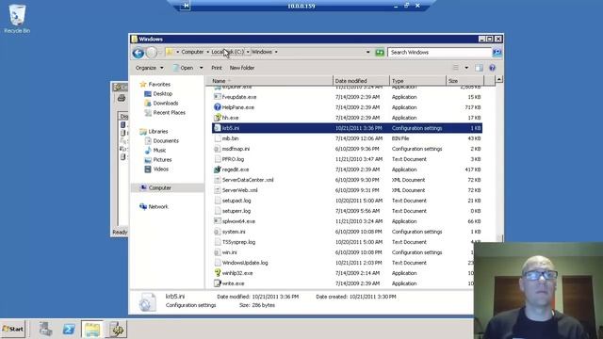Click Print in the toolbar
Screen dimensions: 603x339
(x=217, y=68)
